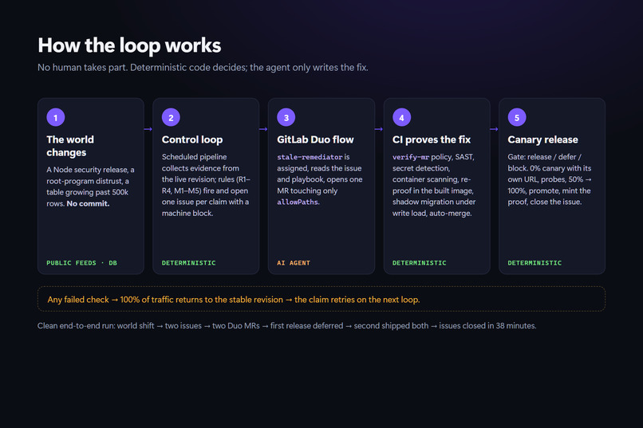Click the 'CI proves the fix' heading
Image resolution: width=643 pixels, height=428 pixels.
click(432, 139)
